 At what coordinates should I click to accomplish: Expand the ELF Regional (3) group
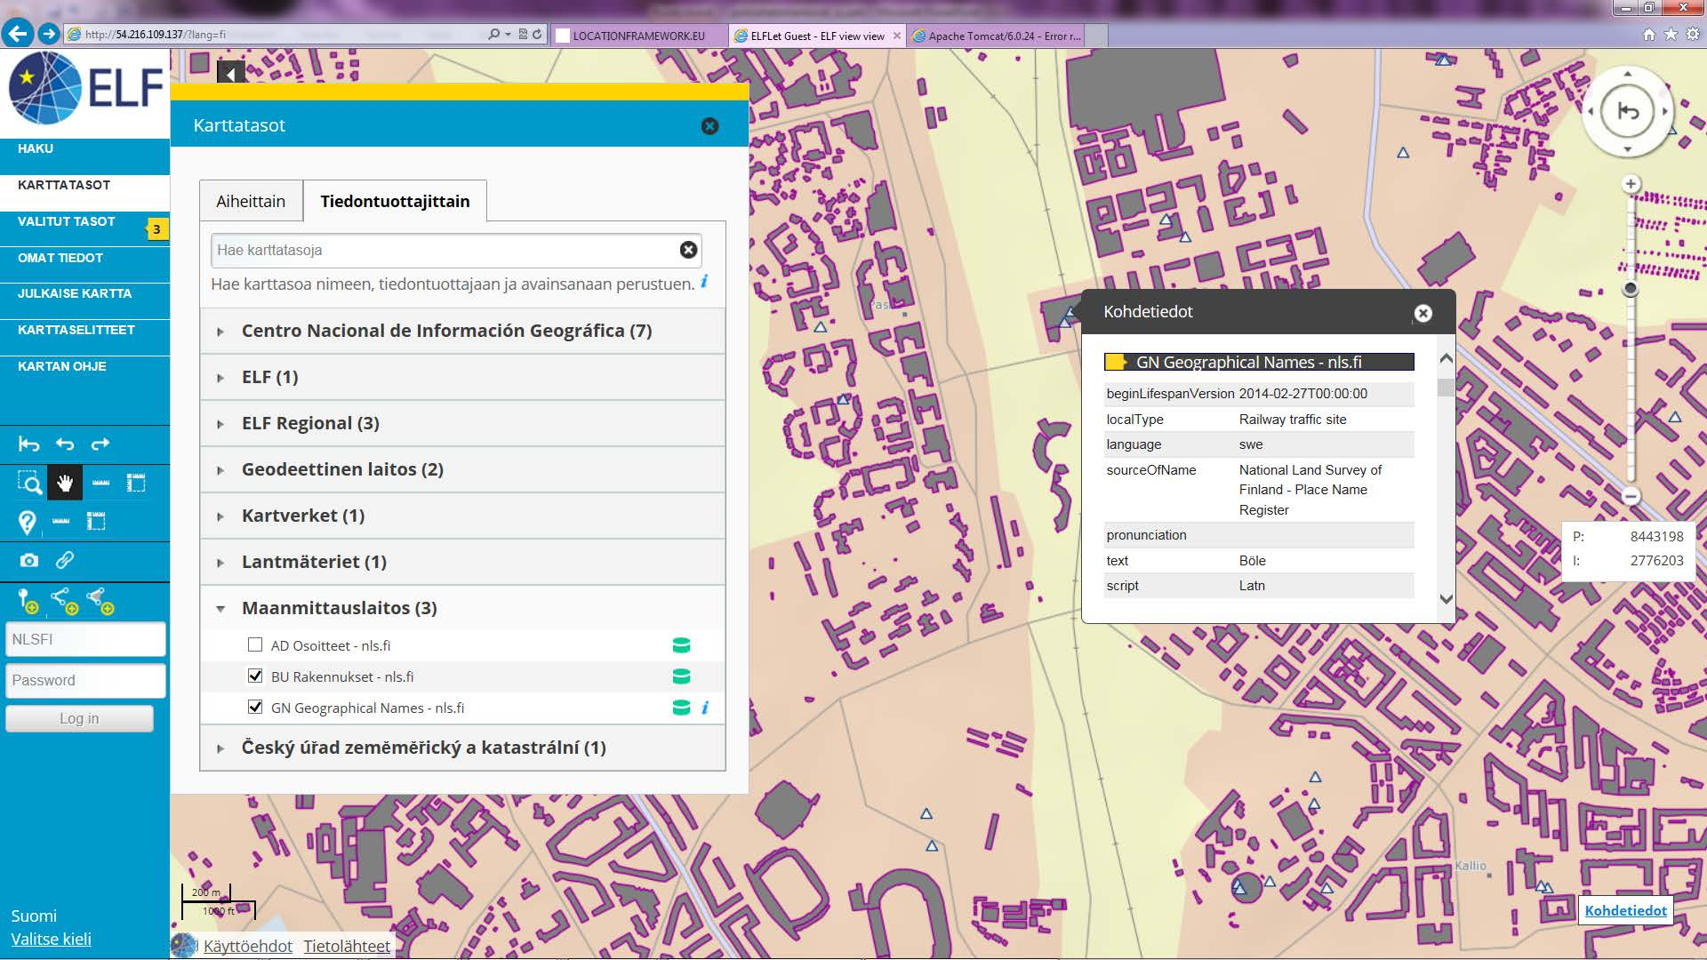click(462, 423)
